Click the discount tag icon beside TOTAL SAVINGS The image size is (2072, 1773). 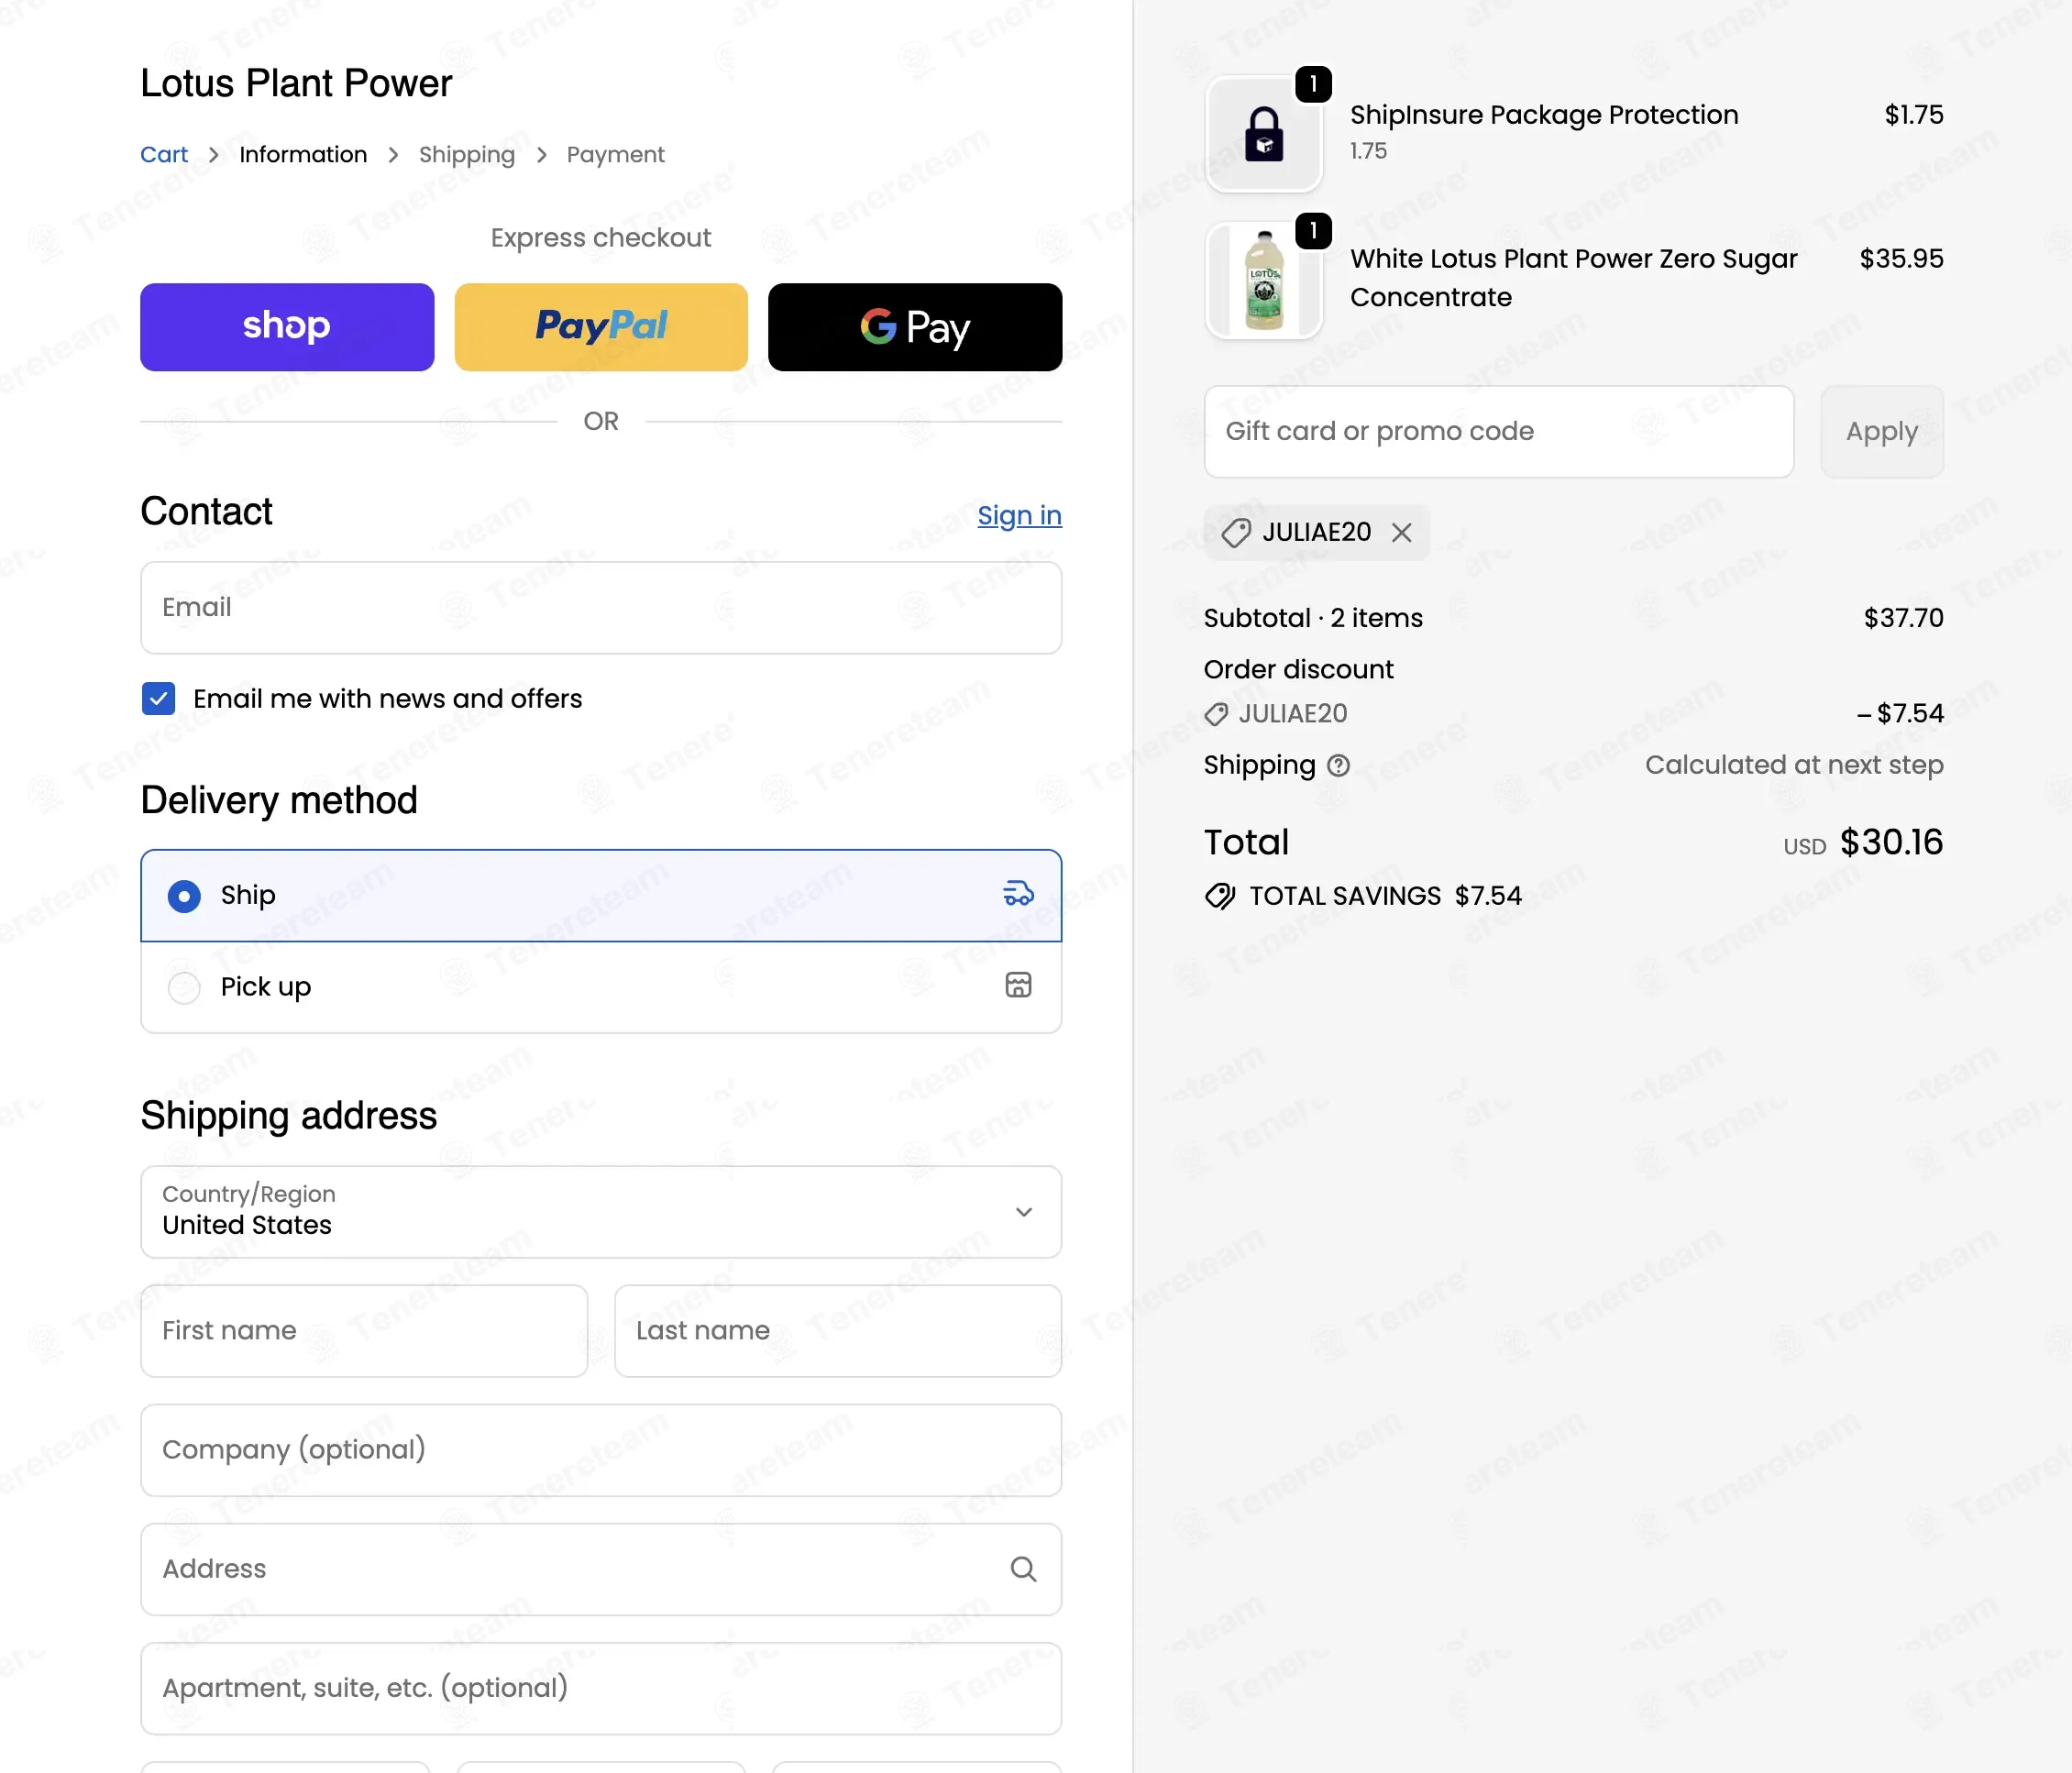pos(1220,896)
